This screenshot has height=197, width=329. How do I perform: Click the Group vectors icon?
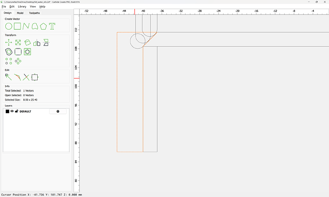click(x=35, y=77)
